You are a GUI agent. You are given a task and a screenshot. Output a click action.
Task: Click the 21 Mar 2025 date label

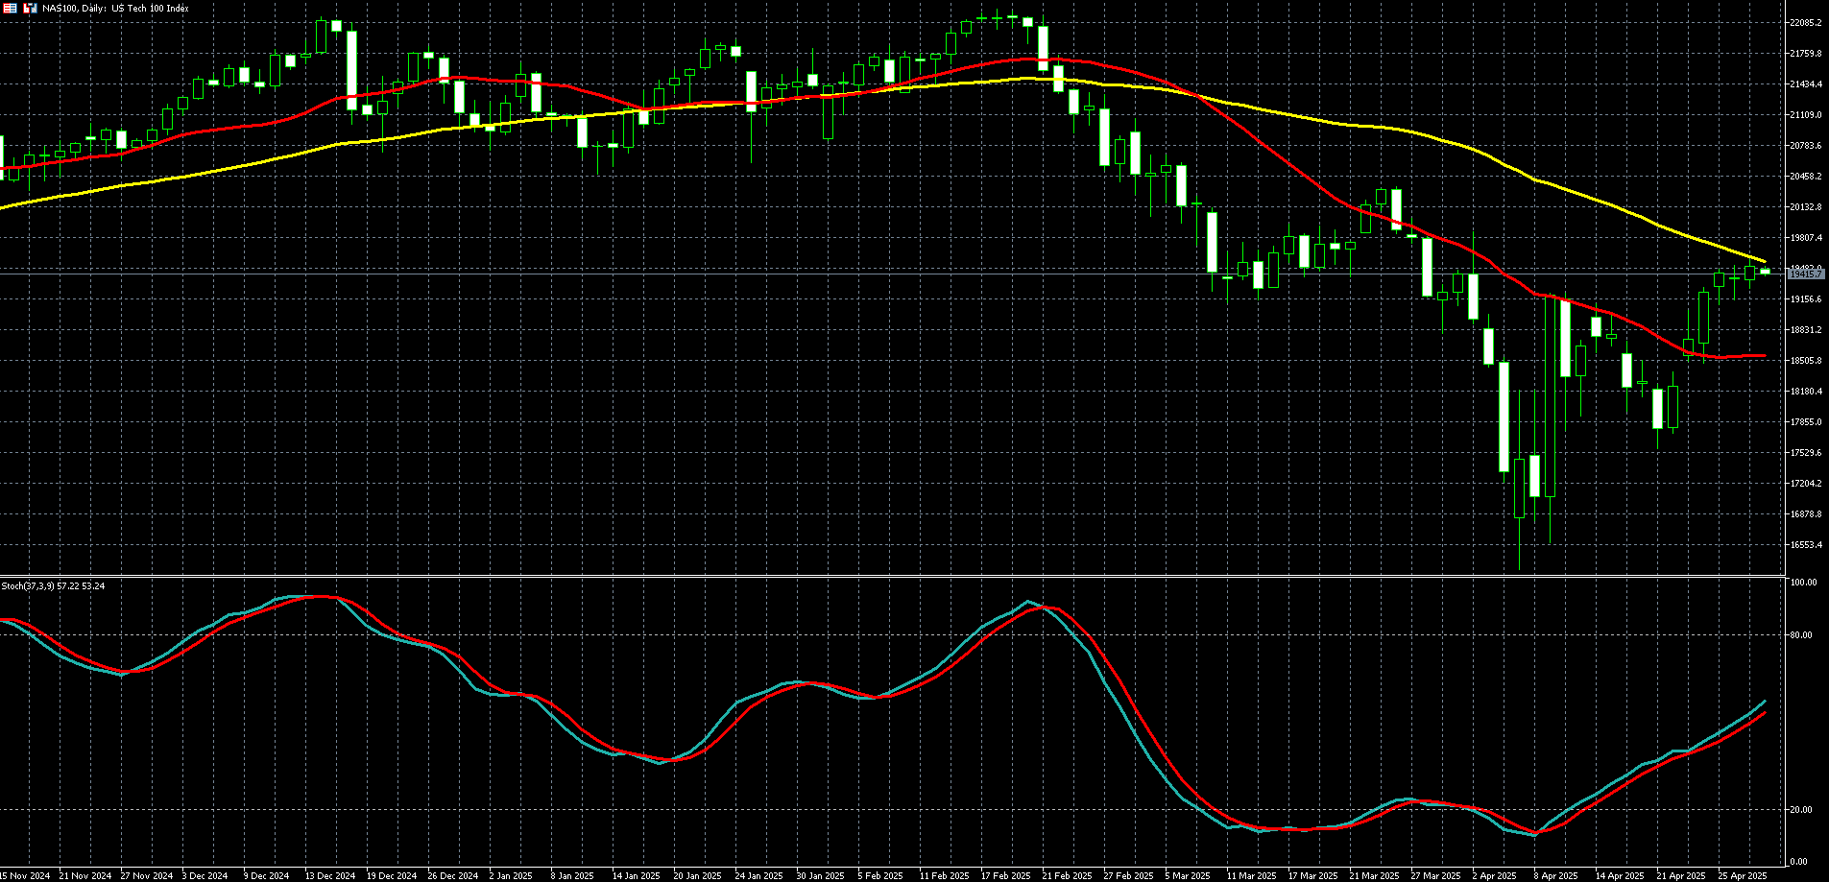1374,876
